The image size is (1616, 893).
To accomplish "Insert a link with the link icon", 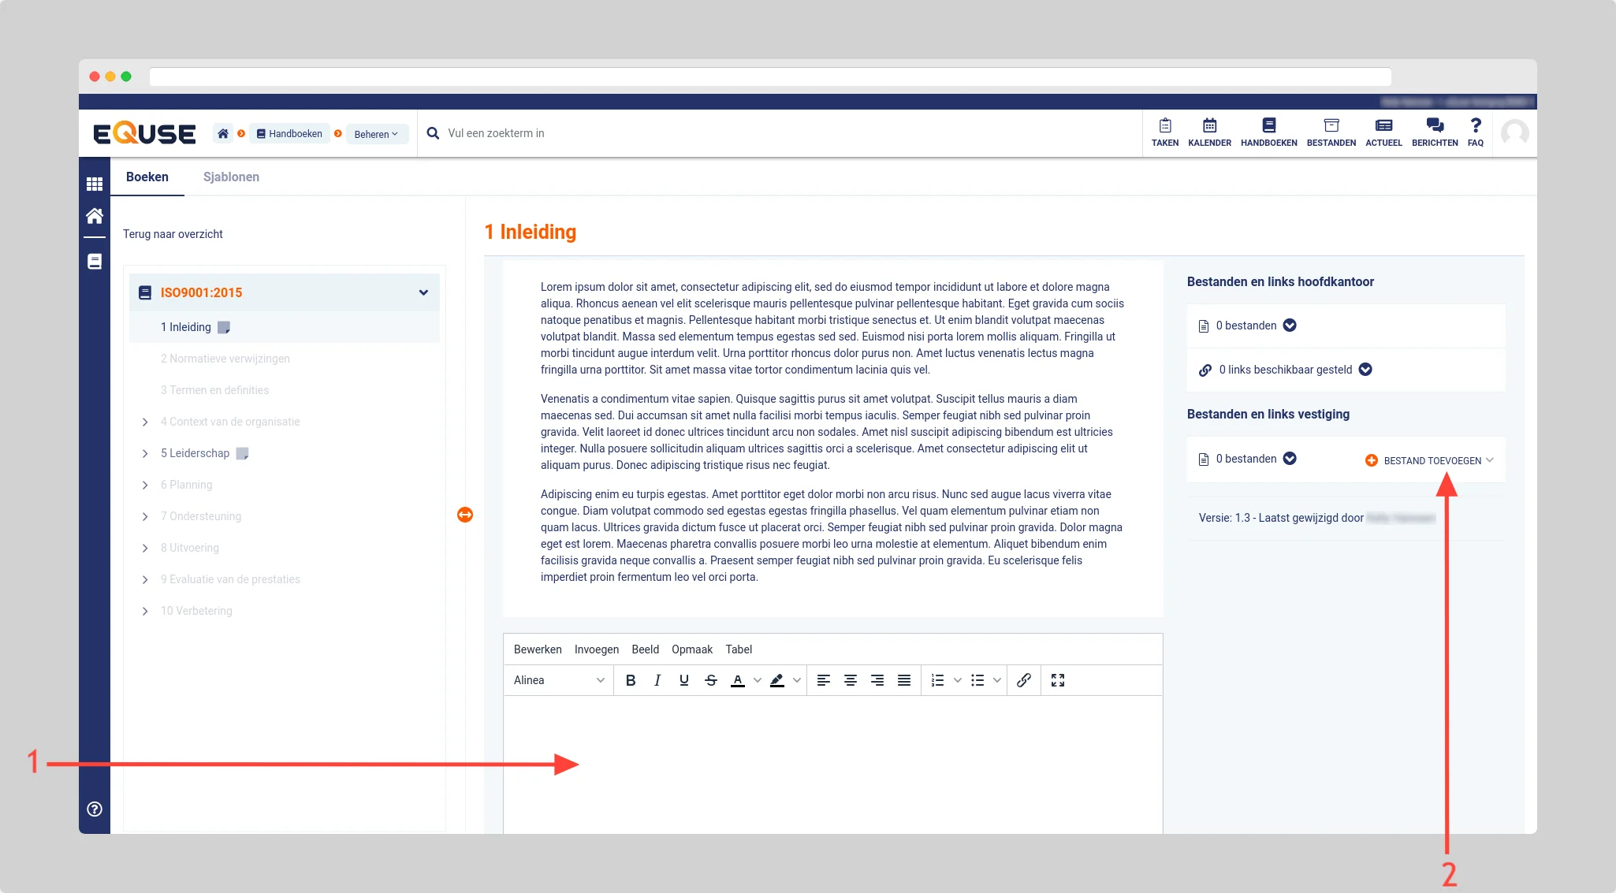I will [1023, 680].
